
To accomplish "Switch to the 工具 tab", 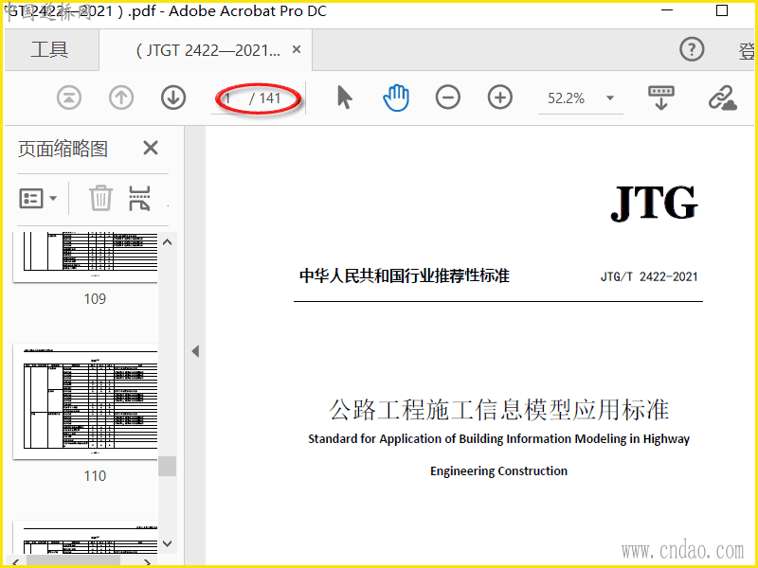I will coord(50,49).
